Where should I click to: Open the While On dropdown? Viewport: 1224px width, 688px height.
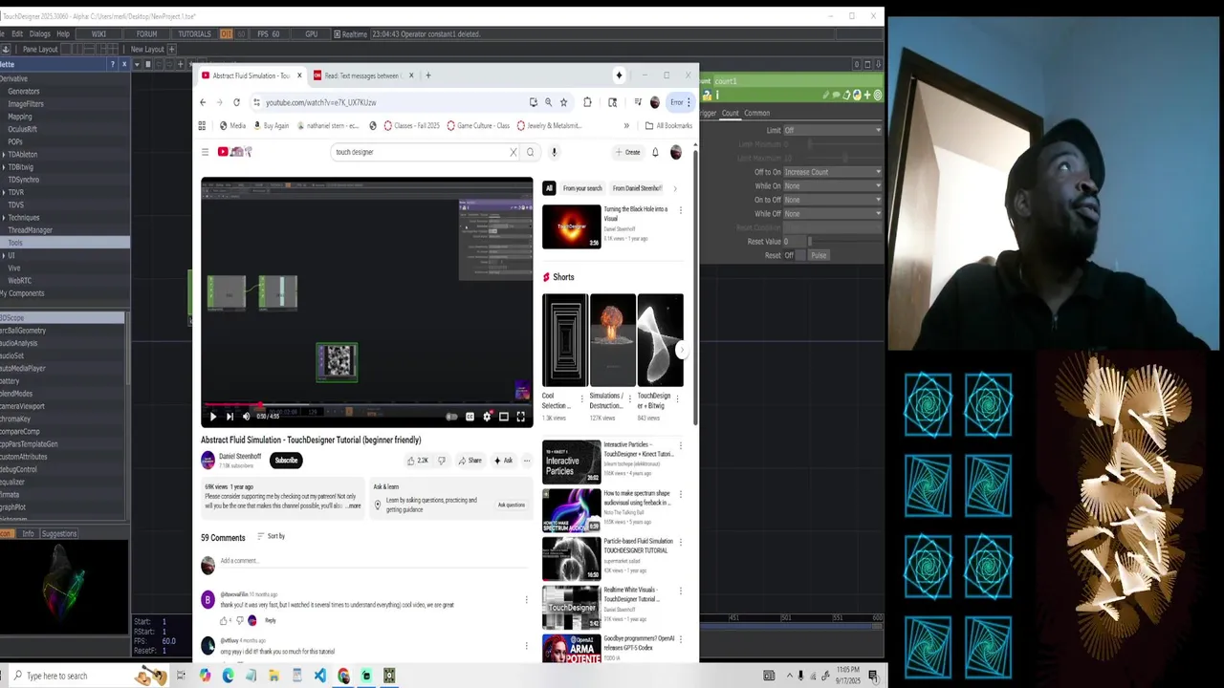click(833, 186)
